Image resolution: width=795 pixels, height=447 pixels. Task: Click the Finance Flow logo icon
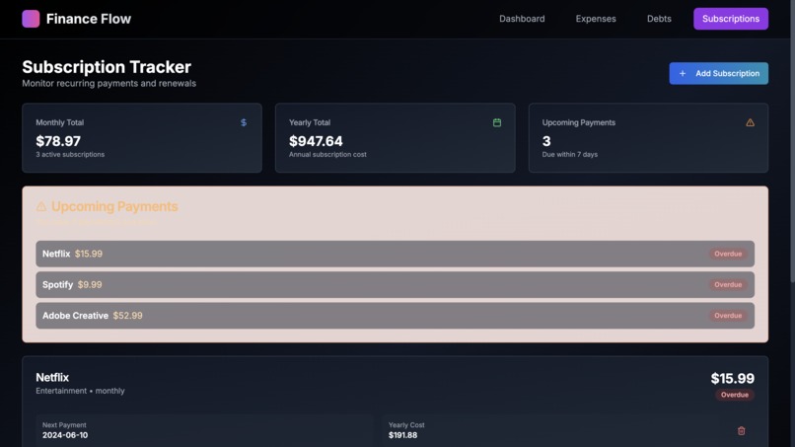click(x=31, y=19)
